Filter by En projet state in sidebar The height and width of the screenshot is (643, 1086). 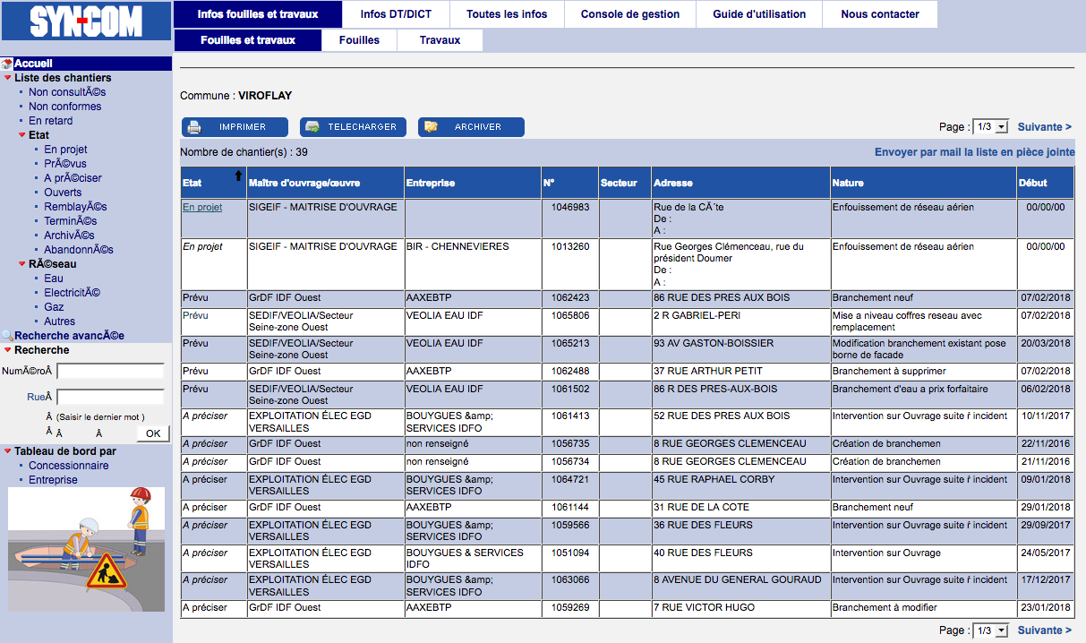(65, 150)
